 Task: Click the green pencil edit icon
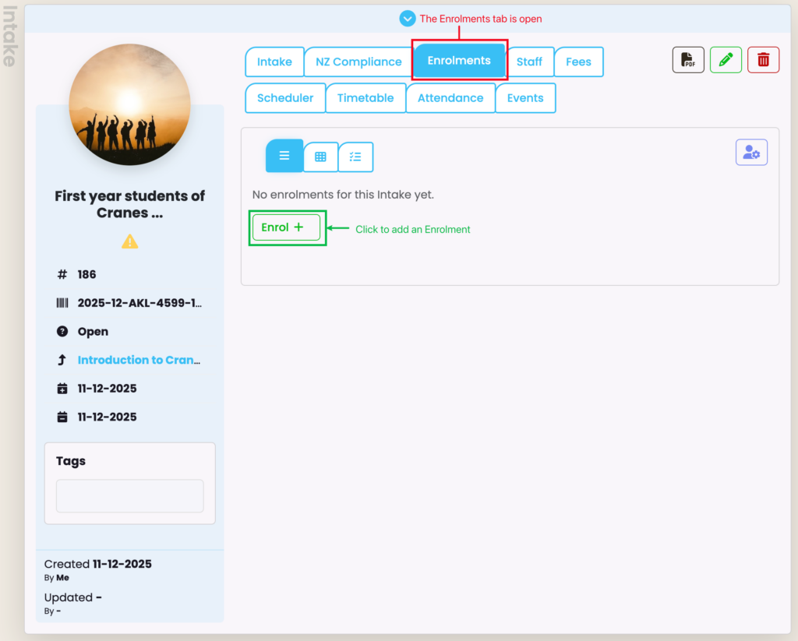[x=726, y=60]
